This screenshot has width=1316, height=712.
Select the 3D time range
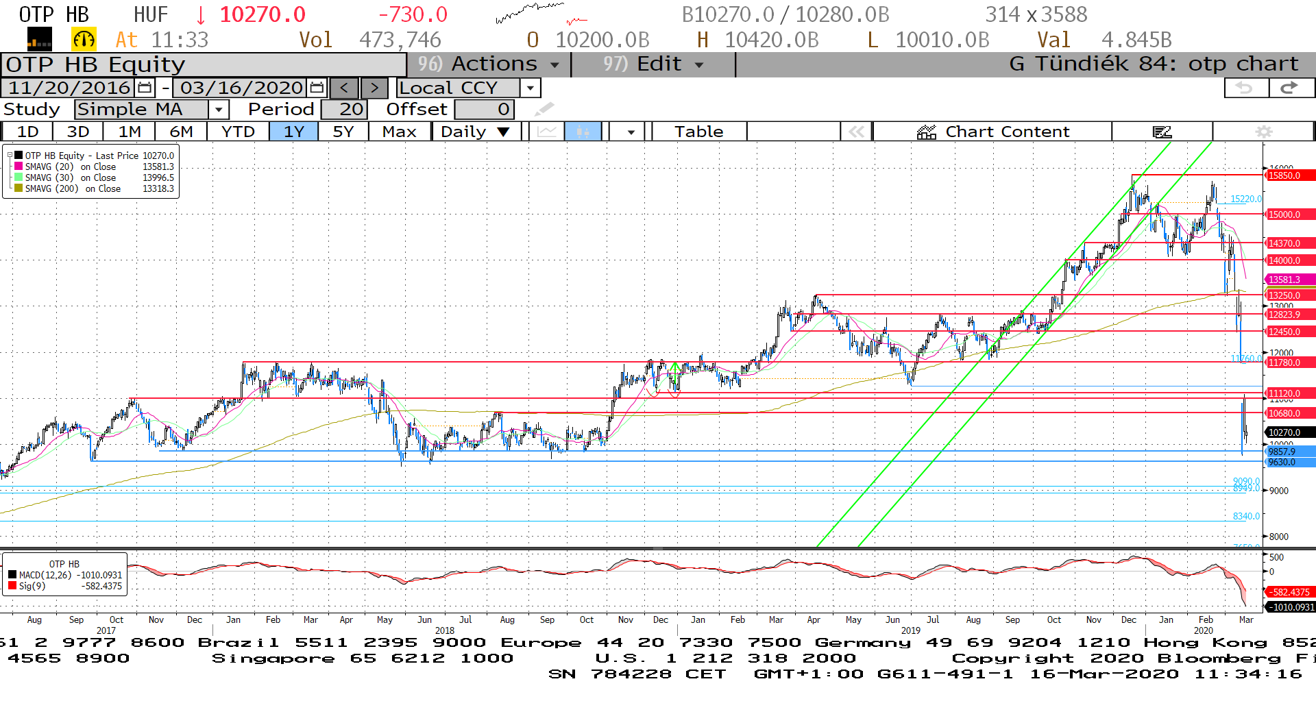tap(77, 132)
